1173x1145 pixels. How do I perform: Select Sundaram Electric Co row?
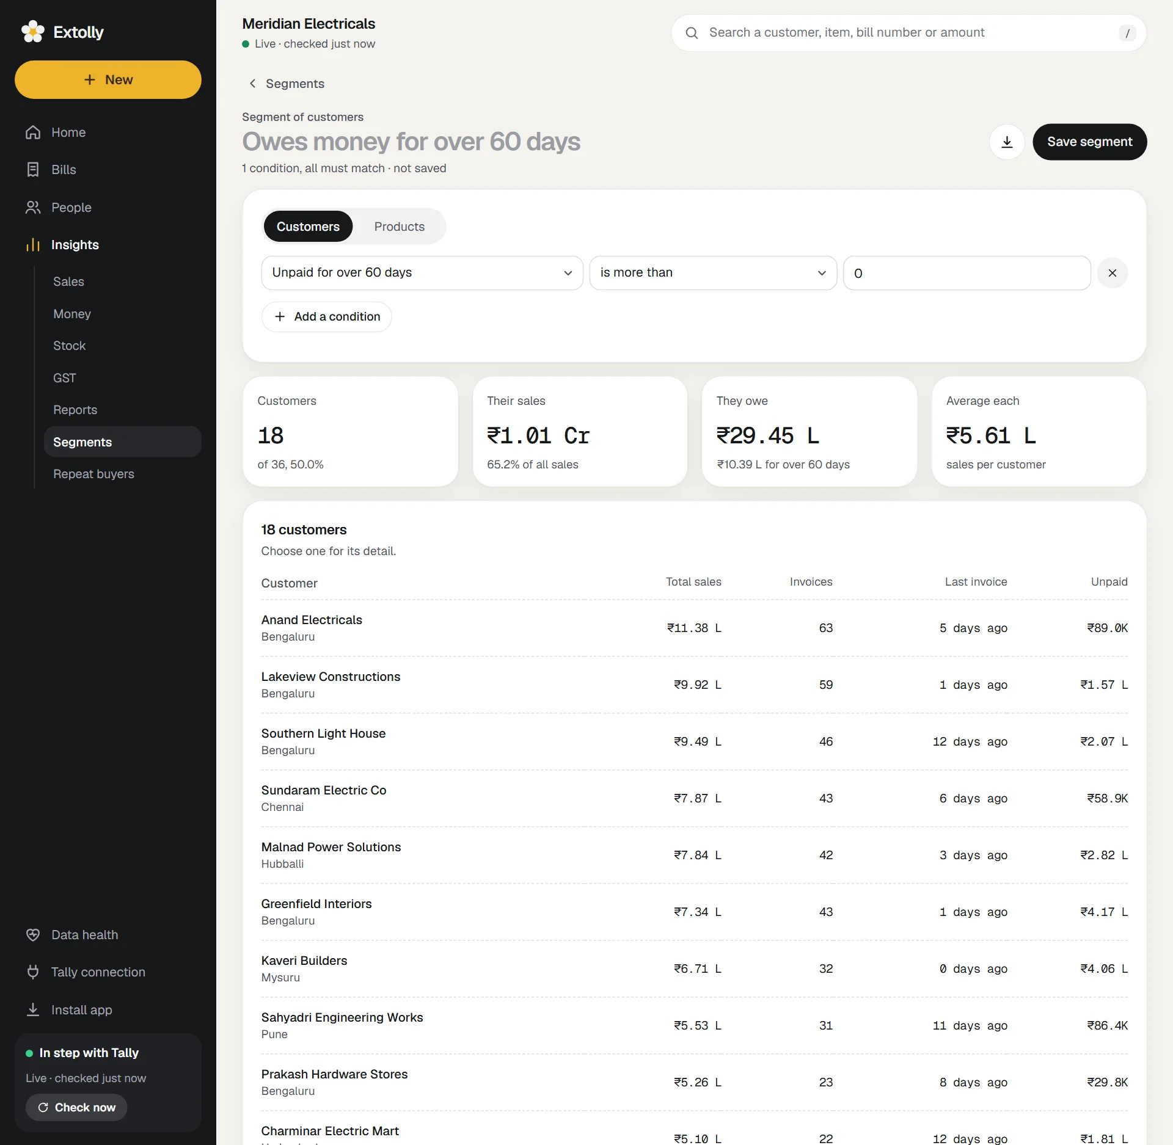(694, 799)
